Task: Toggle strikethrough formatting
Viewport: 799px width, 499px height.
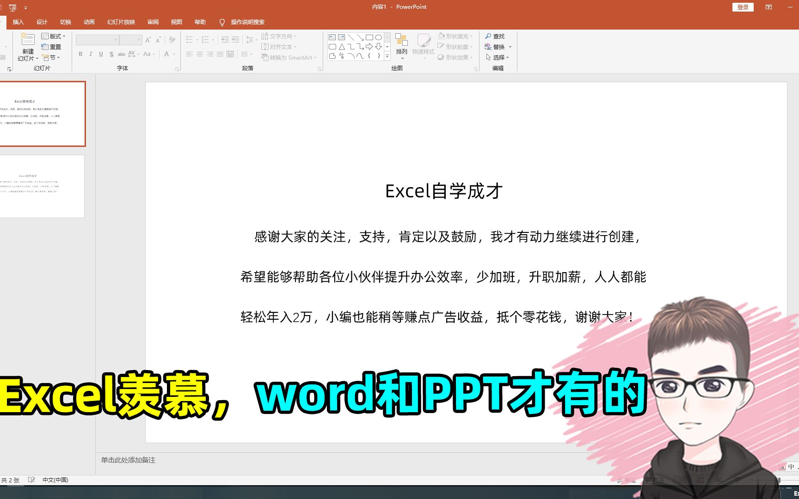Action: point(122,54)
